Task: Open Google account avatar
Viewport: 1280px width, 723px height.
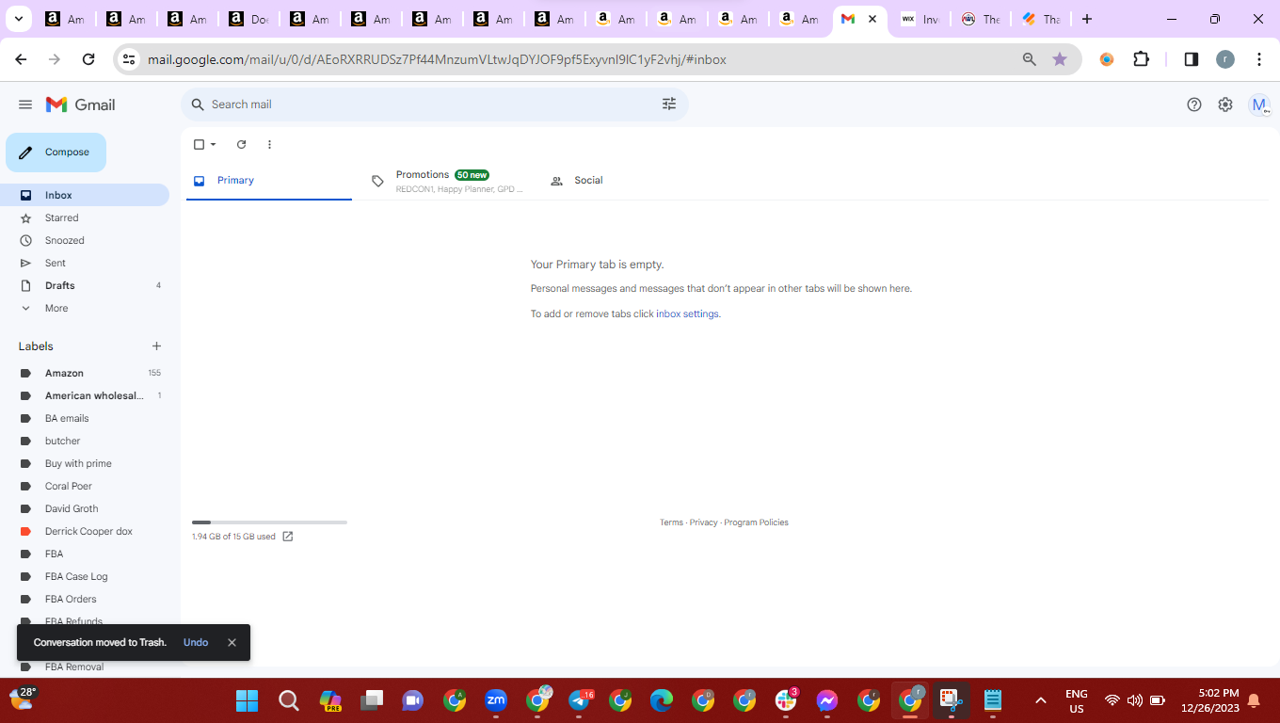Action: [x=1259, y=104]
